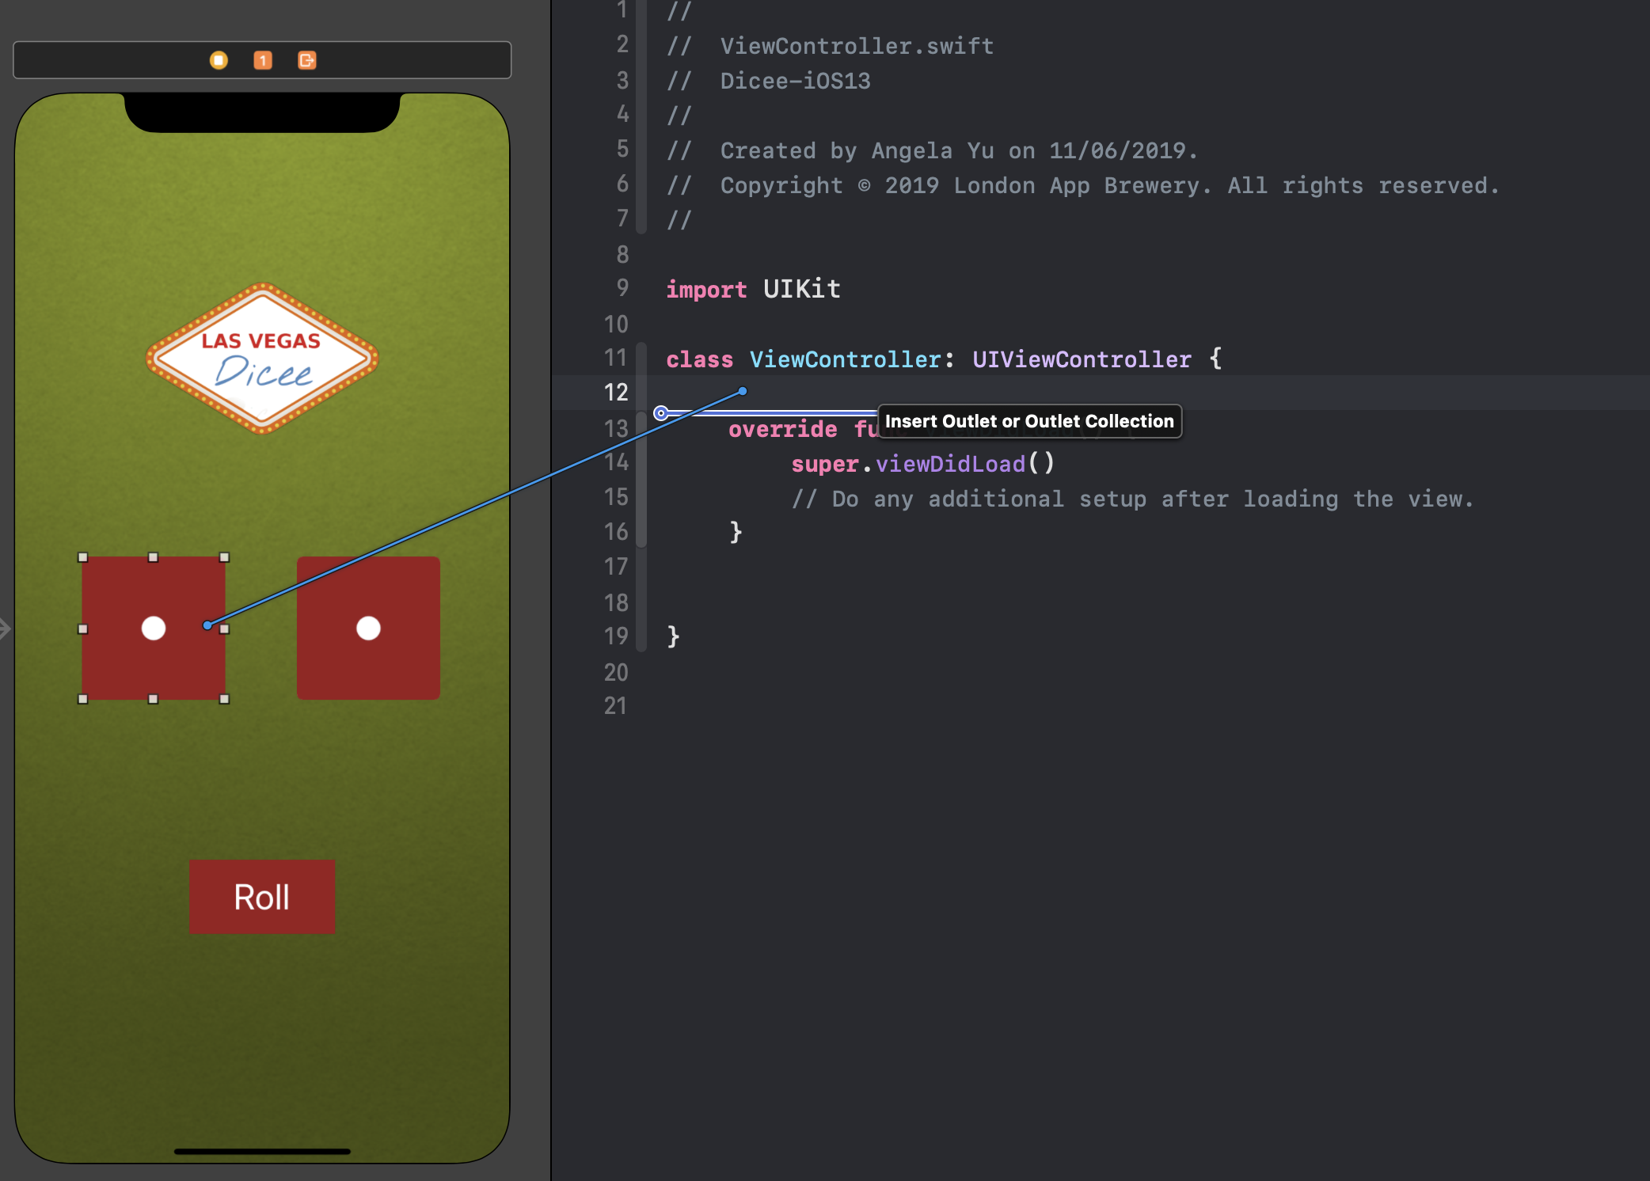This screenshot has width=1650, height=1181.
Task: Select the orange First Responder icon
Action: pos(263,60)
